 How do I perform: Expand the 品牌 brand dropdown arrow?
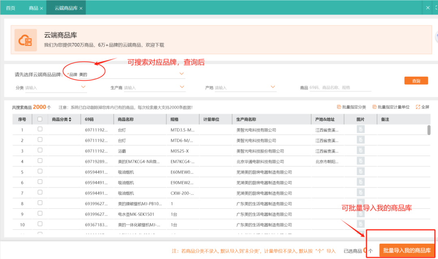tap(182, 74)
